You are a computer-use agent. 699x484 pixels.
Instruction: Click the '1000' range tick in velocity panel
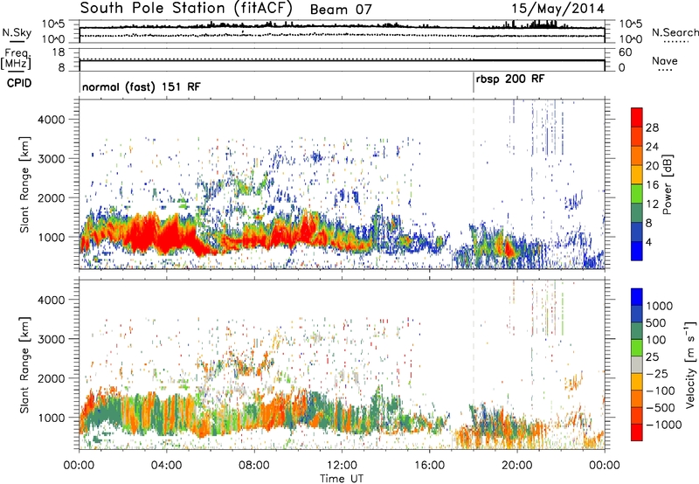pyautogui.click(x=51, y=418)
